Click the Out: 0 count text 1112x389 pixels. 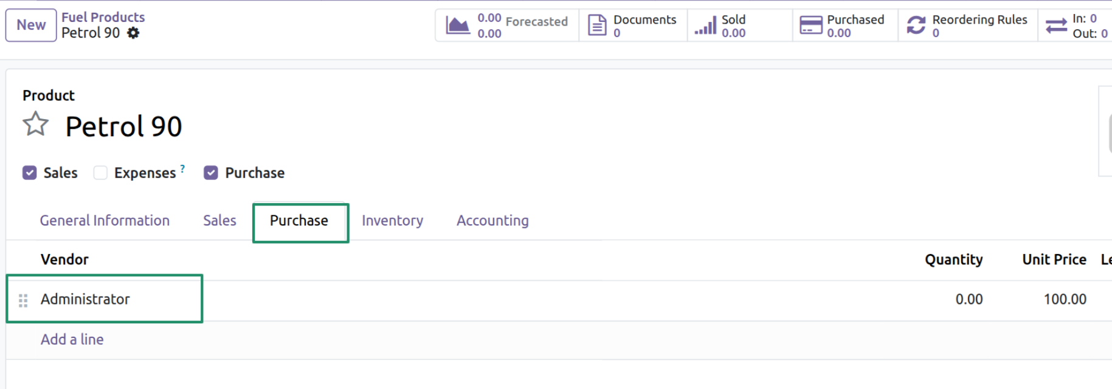tap(1090, 33)
